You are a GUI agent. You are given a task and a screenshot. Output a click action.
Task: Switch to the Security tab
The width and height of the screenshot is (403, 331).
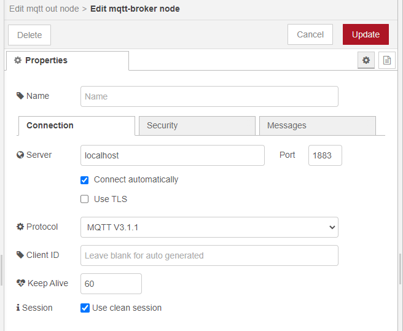tap(197, 125)
